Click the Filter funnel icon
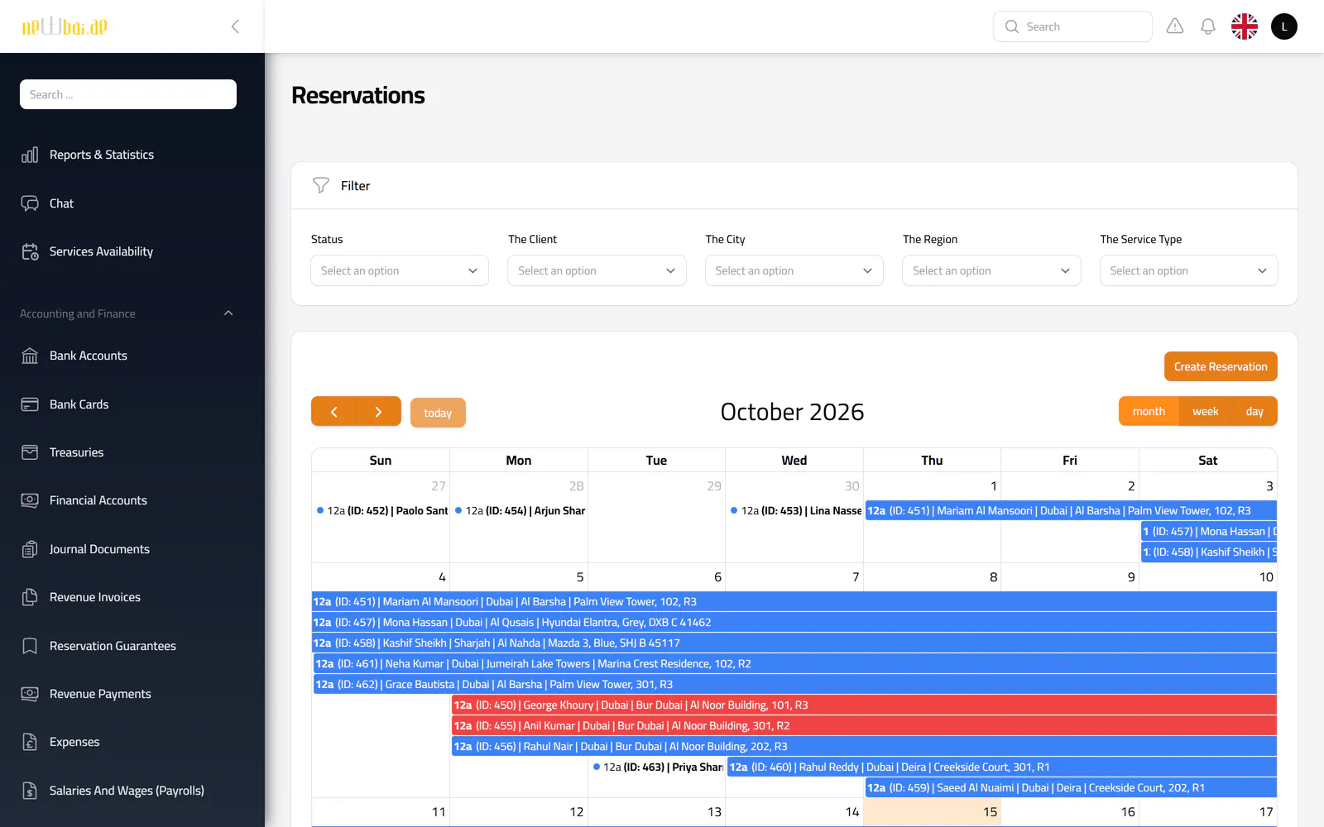 pos(321,185)
